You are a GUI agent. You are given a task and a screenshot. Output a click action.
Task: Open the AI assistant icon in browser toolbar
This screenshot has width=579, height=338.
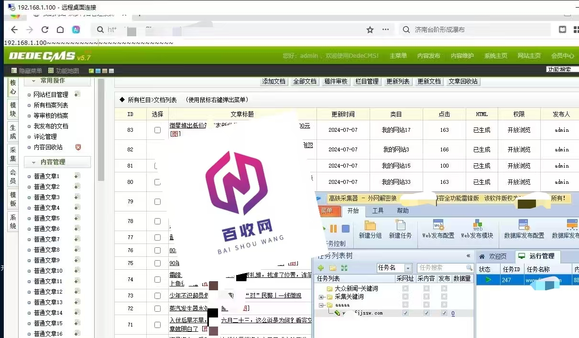pos(76,30)
